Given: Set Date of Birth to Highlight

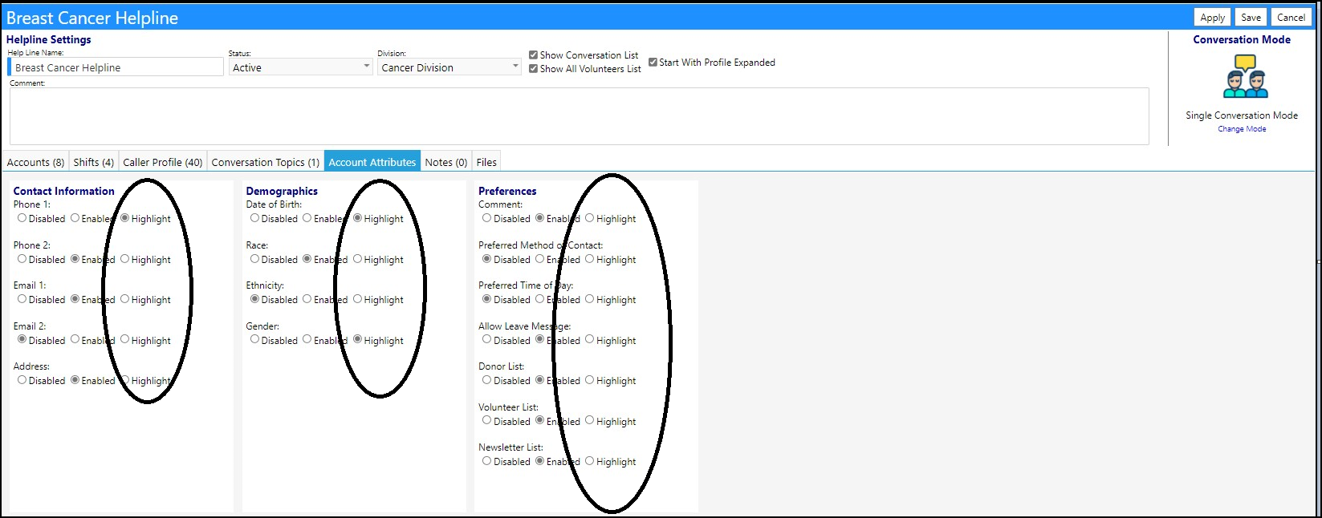Looking at the screenshot, I should pyautogui.click(x=357, y=218).
